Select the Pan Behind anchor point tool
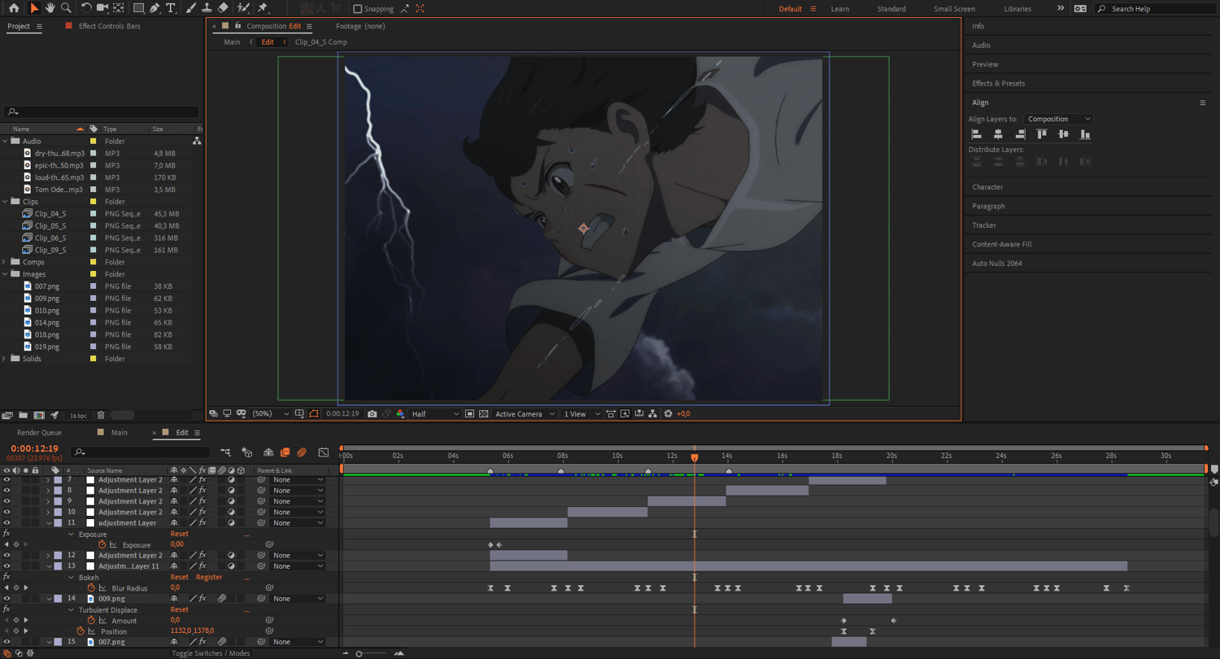The width and height of the screenshot is (1220, 659). coord(119,8)
